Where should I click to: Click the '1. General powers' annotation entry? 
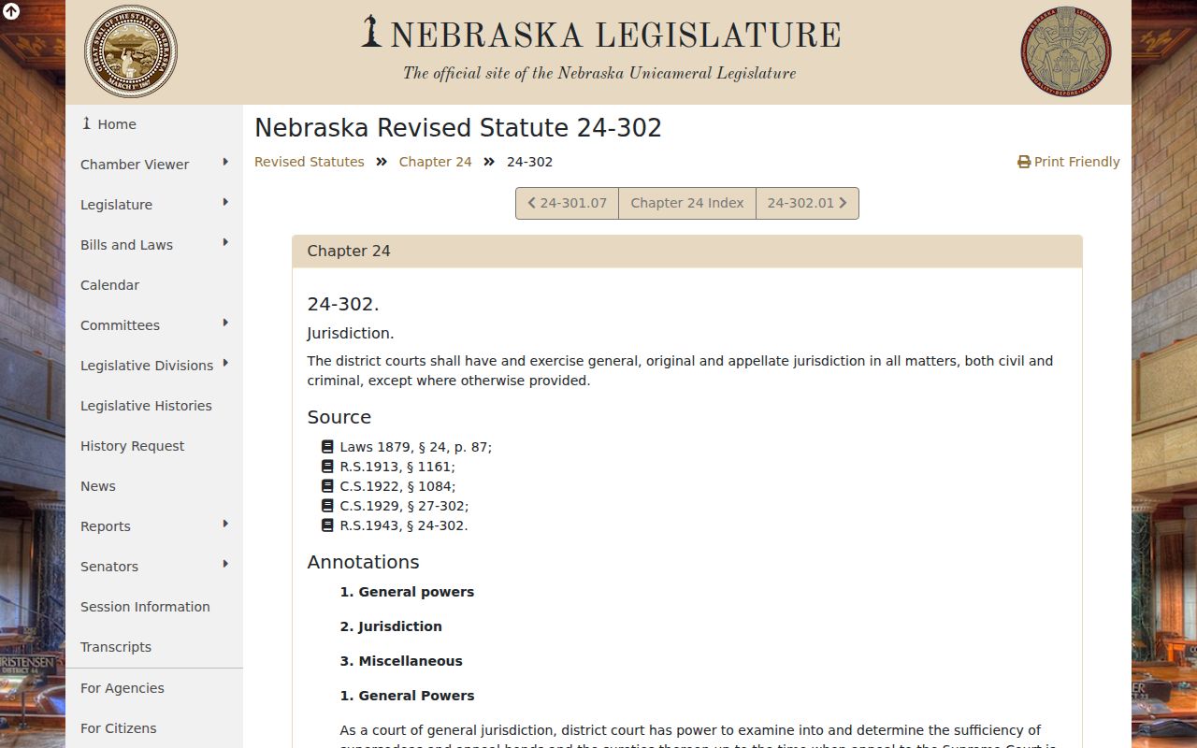click(x=407, y=592)
